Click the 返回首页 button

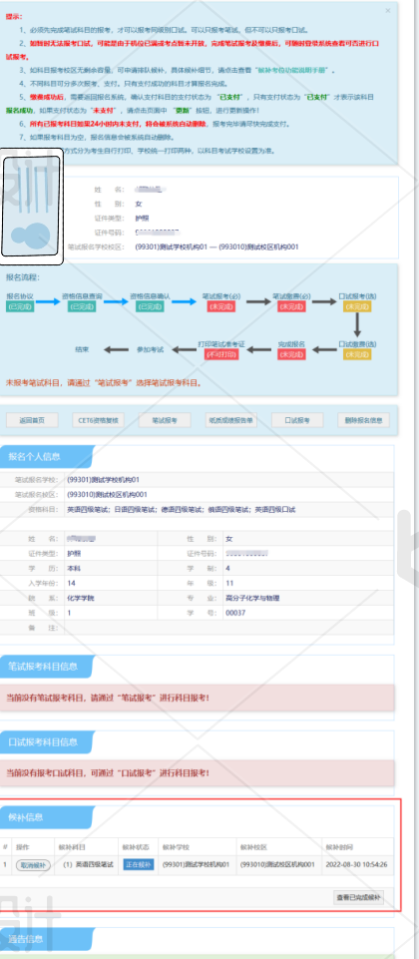[x=32, y=420]
